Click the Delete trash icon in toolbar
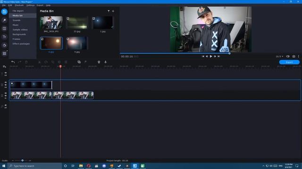 click(x=26, y=62)
